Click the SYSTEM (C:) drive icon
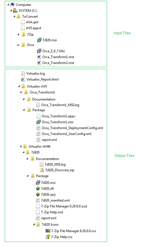Image resolution: width=142 pixels, height=247 pixels. (15, 11)
